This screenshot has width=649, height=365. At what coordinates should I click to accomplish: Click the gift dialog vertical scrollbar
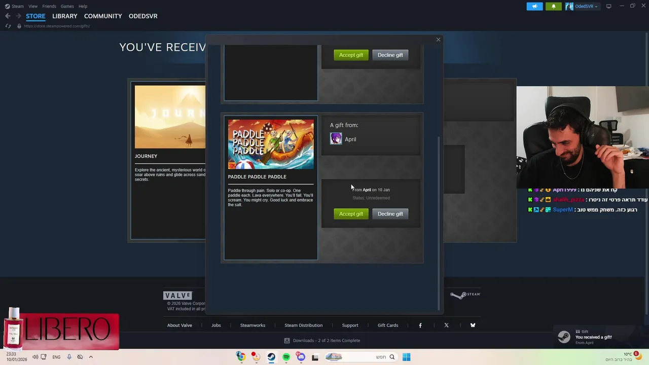pos(439,223)
